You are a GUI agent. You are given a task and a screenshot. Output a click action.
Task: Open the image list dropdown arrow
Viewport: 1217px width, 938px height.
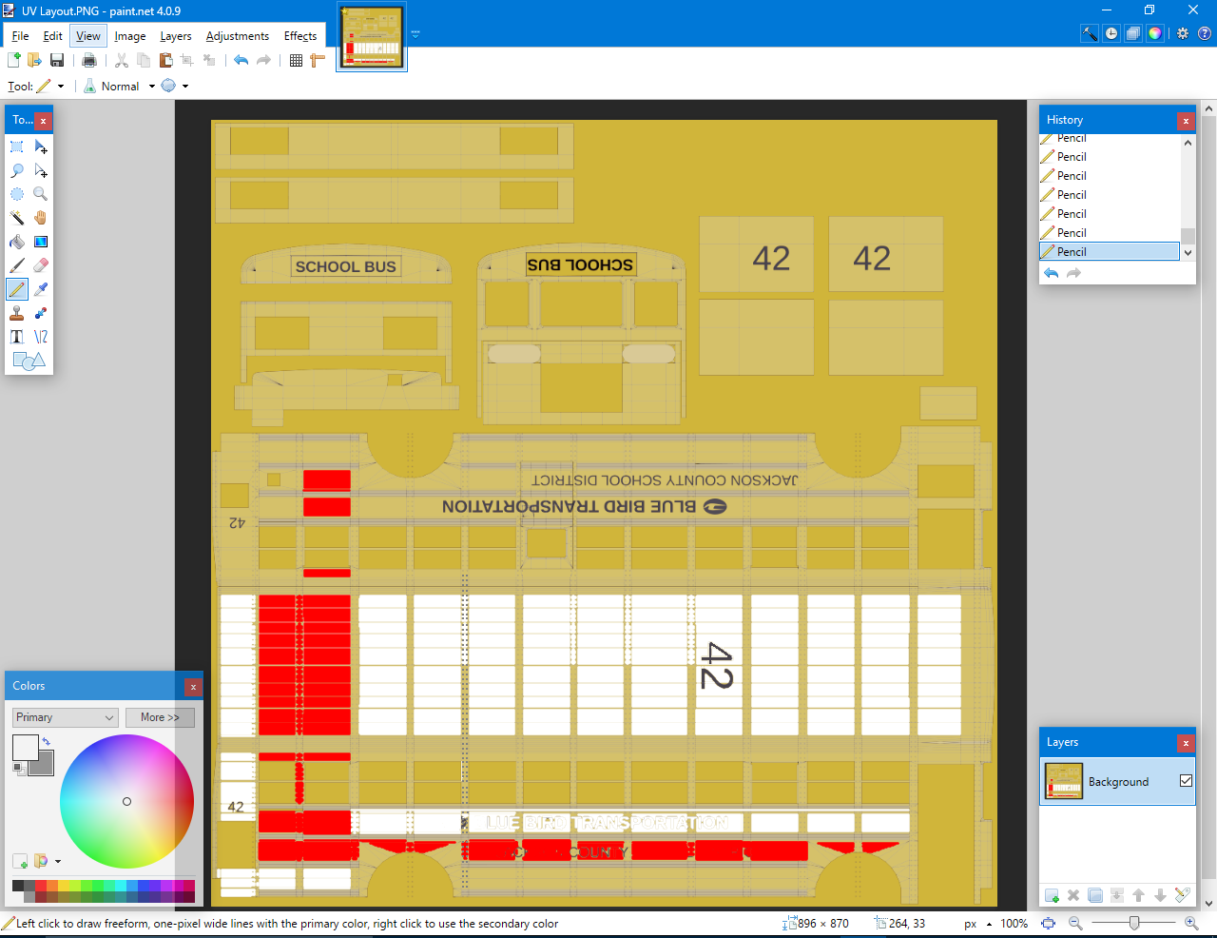tap(415, 33)
